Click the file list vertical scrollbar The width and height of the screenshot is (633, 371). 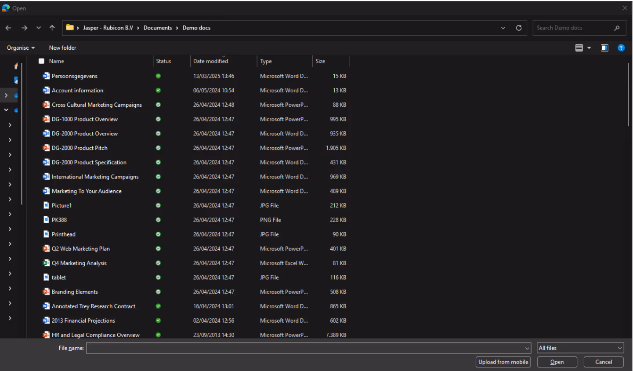pyautogui.click(x=629, y=95)
